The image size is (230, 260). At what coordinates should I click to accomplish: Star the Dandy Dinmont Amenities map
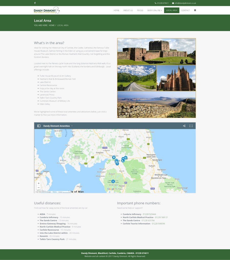tap(72, 126)
